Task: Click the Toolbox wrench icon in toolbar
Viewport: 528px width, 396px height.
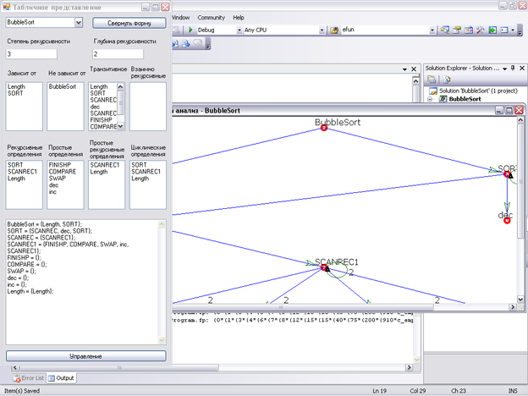Action: click(479, 30)
